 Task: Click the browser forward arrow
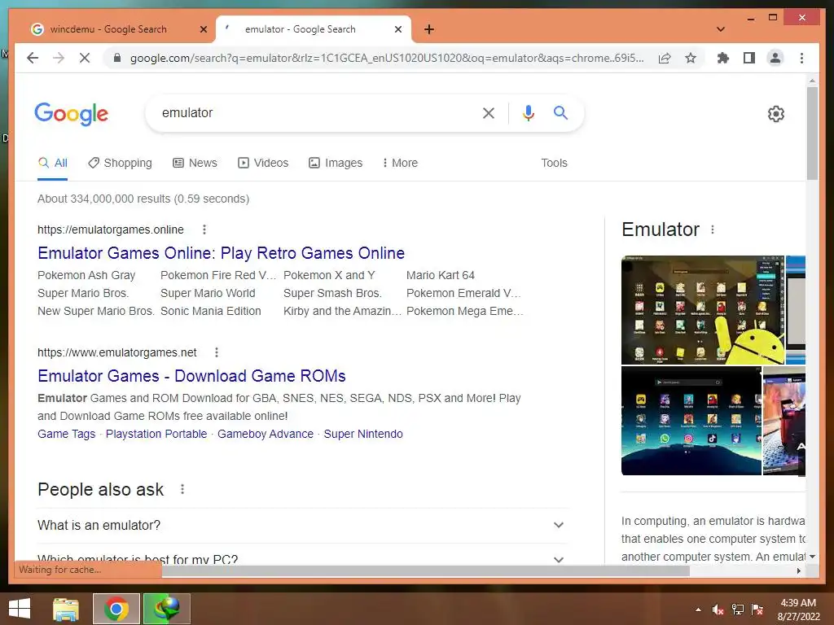click(59, 58)
